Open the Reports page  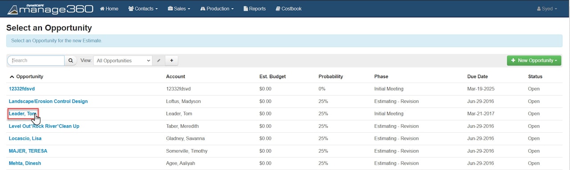[255, 8]
